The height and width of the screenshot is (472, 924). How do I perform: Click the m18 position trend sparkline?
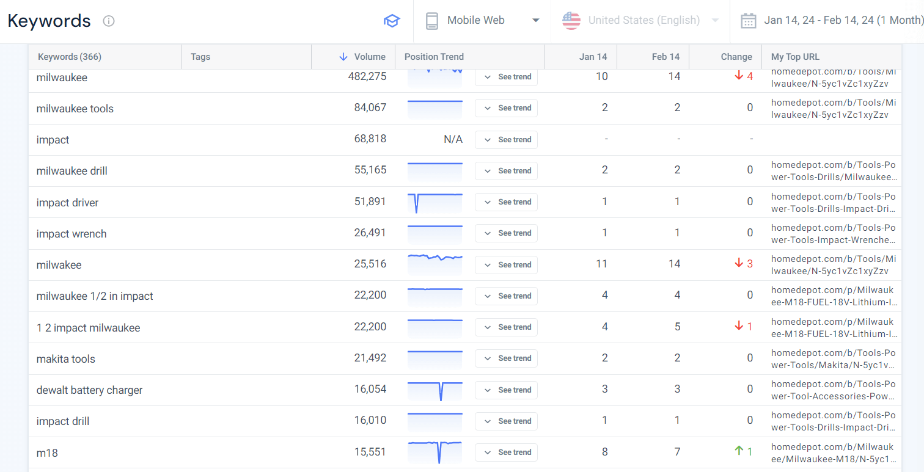[x=435, y=452]
